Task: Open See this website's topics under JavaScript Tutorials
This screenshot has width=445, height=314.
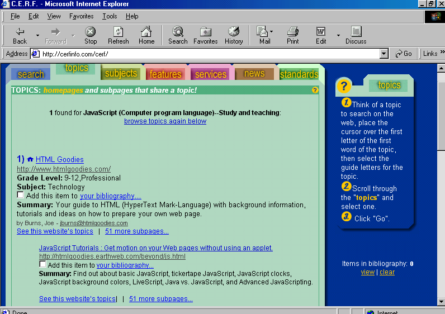Action: [x=77, y=299]
